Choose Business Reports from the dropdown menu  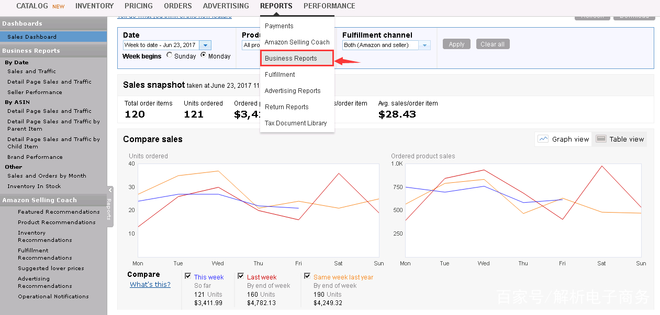297,59
